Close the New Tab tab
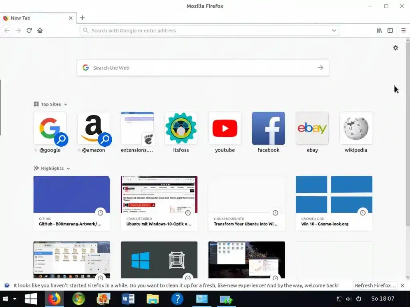 point(70,18)
